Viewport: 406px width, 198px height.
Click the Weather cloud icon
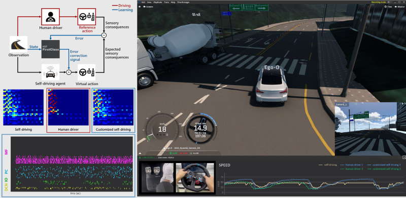pyautogui.click(x=396, y=7)
